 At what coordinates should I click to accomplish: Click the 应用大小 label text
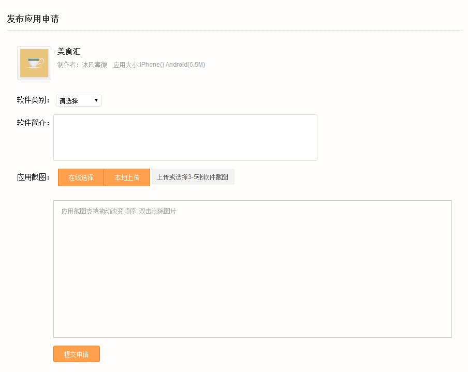coord(126,65)
